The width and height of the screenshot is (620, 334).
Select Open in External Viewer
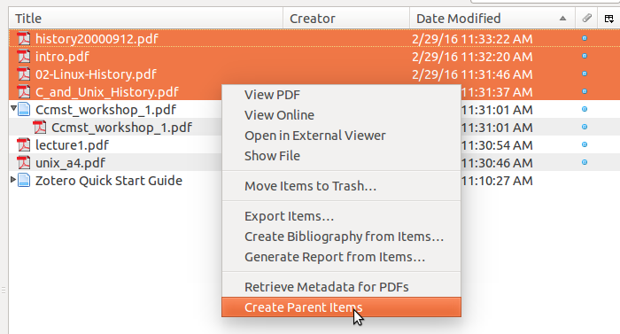pos(314,136)
